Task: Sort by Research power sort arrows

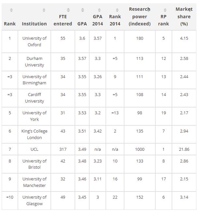Action: tap(149, 10)
